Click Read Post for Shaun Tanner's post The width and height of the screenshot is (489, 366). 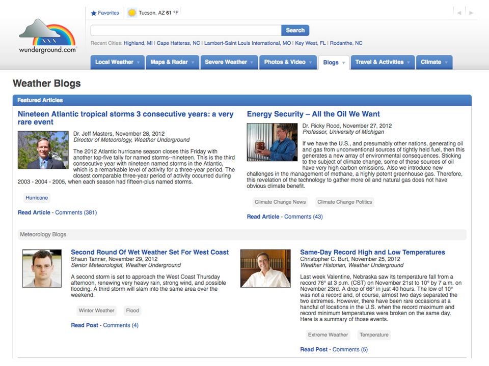85,325
